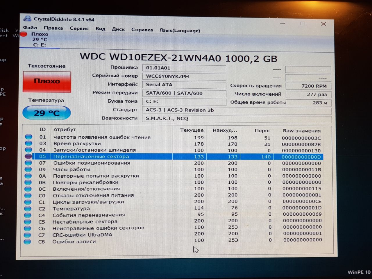Open the Правка menu
This screenshot has width=372, height=279.
pyautogui.click(x=53, y=28)
